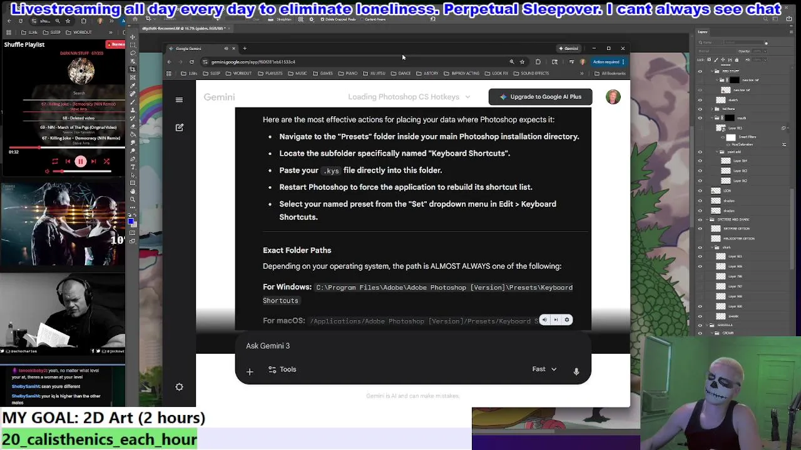Select the Frame tool
Screen dimensions: 801x450
coord(133,76)
